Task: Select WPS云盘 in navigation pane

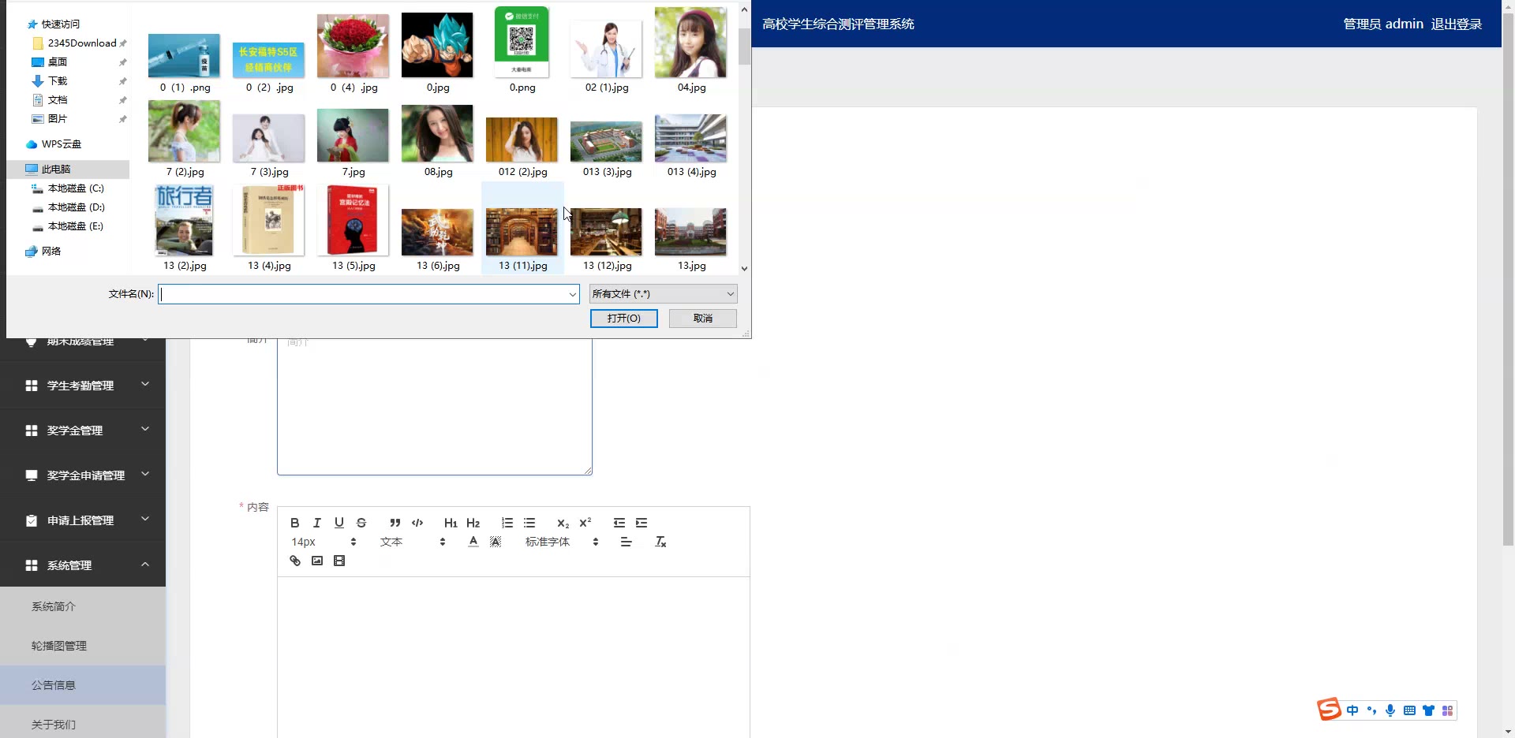Action: (62, 144)
